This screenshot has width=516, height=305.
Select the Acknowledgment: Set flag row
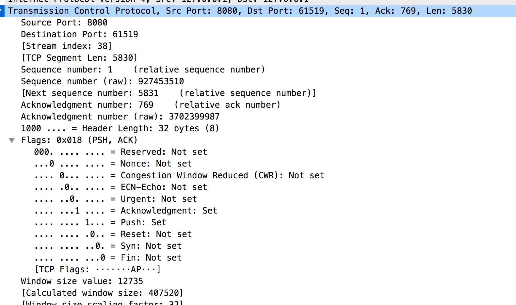pyautogui.click(x=125, y=211)
